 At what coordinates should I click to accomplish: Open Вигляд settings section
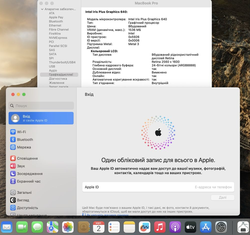click(41, 200)
